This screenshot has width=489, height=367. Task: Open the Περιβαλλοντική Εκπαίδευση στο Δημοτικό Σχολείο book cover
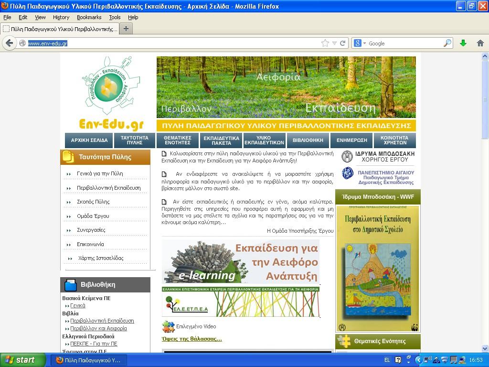[x=378, y=269]
